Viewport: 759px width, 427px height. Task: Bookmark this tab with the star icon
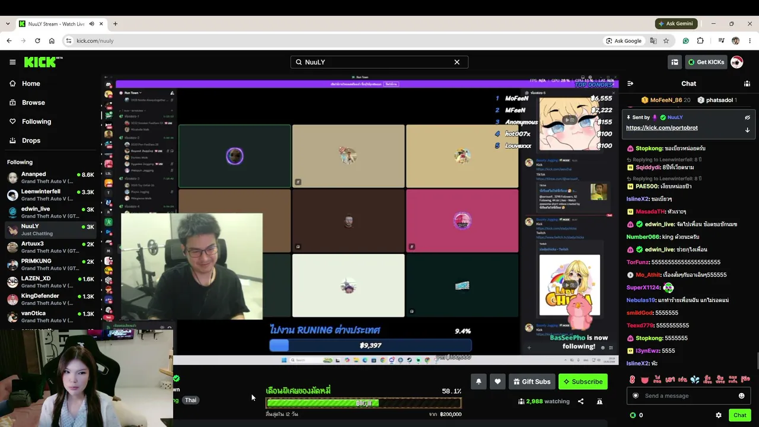click(666, 41)
